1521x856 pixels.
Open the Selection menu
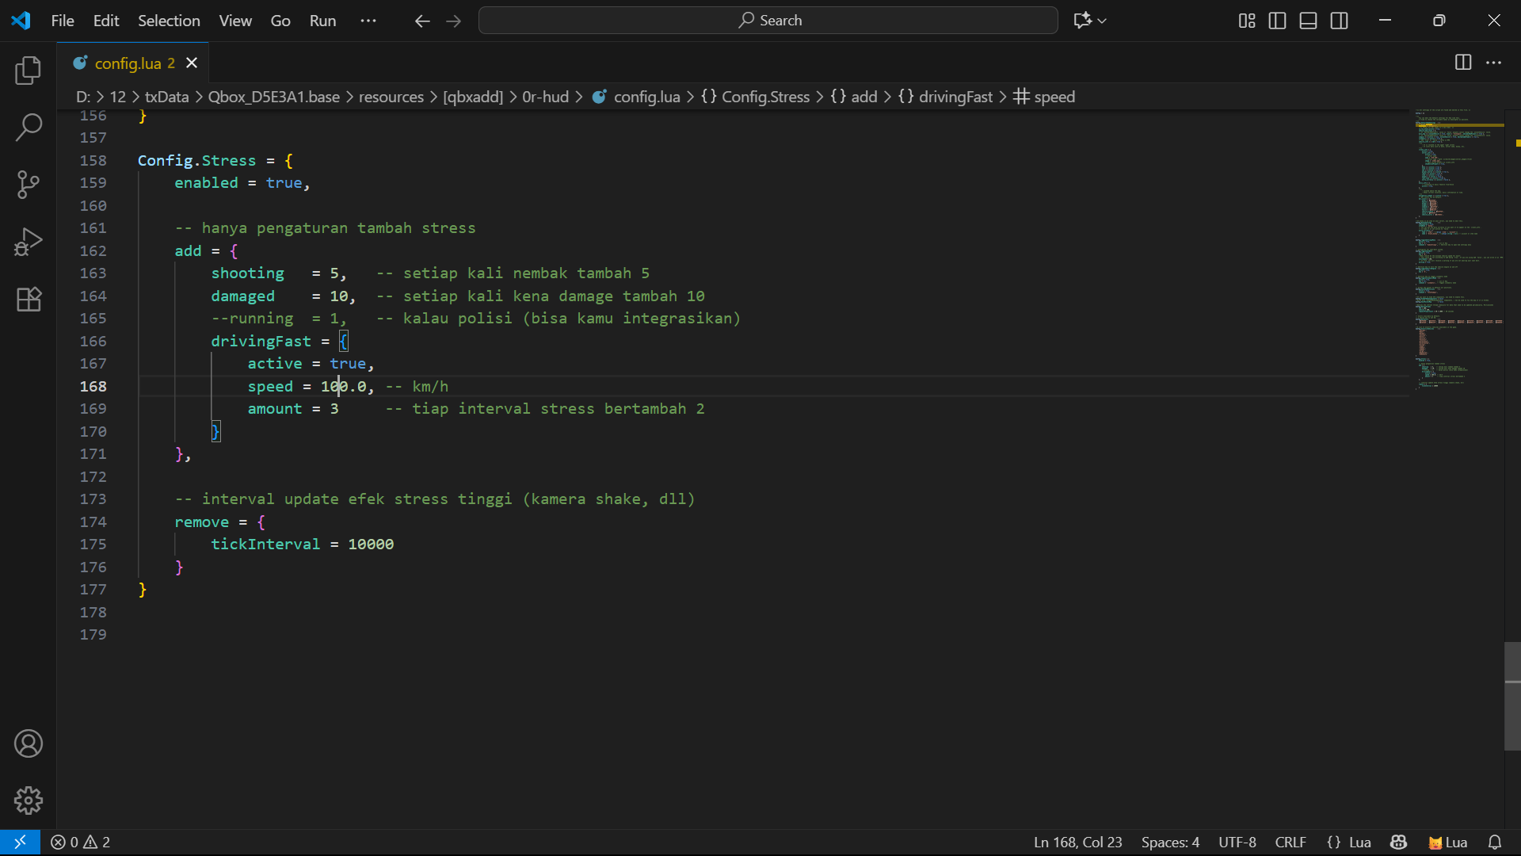coord(169,21)
